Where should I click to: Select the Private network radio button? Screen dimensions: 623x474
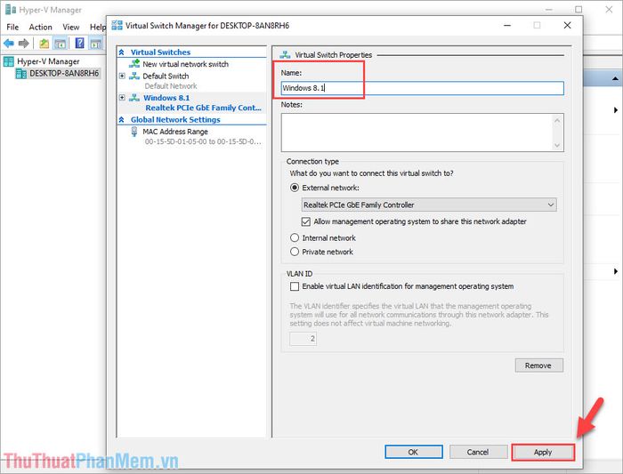[x=295, y=252]
